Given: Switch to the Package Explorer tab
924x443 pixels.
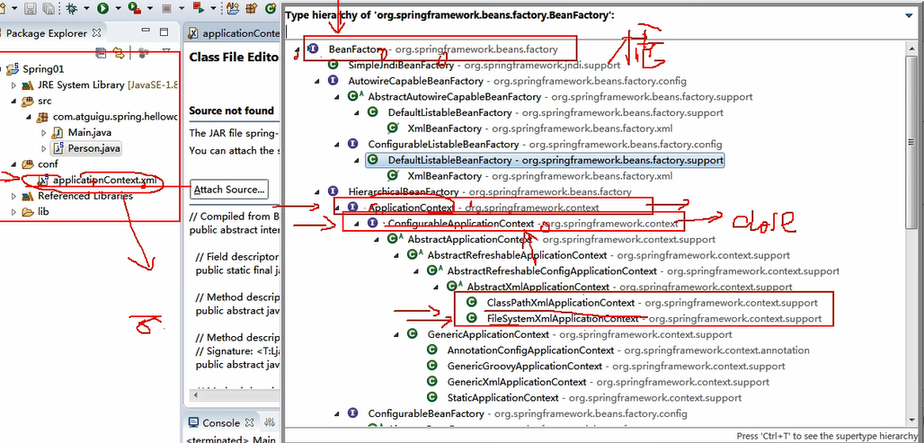Looking at the screenshot, I should coord(46,33).
